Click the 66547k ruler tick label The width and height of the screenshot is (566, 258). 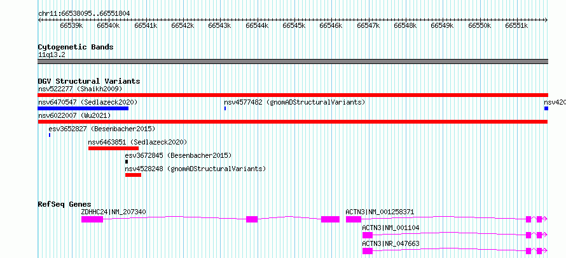tap(369, 25)
